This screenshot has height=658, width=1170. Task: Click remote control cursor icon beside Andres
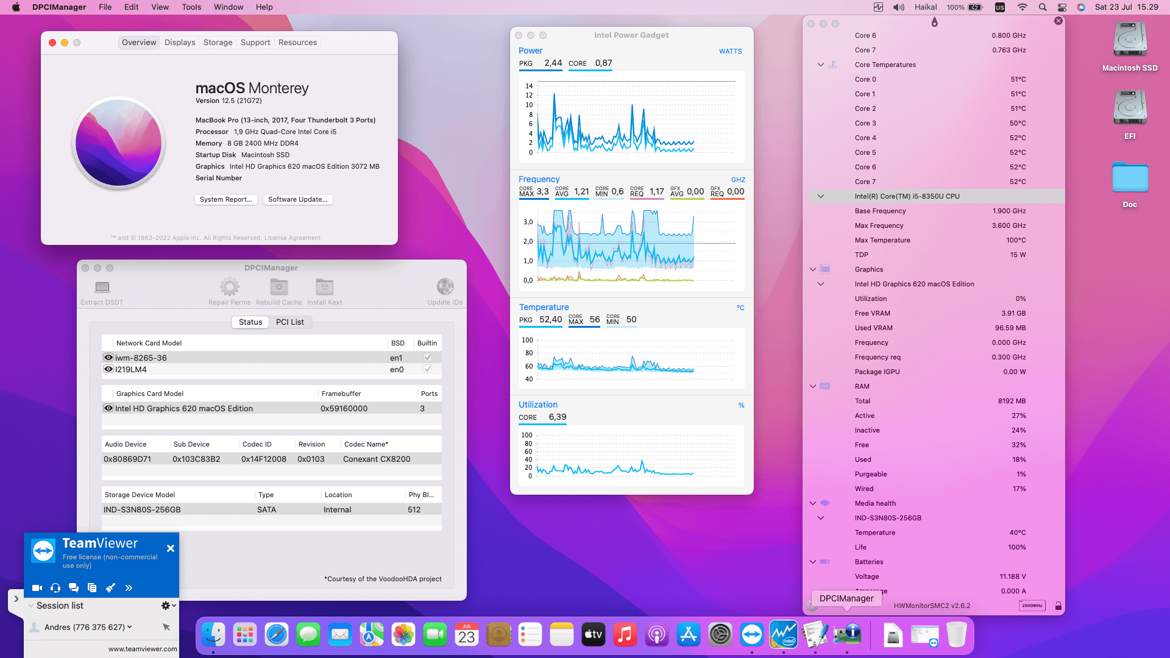tap(166, 627)
